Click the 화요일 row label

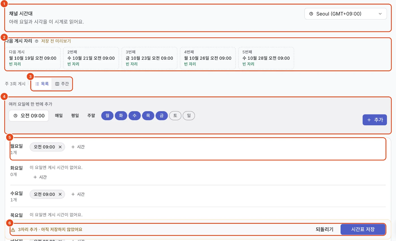16,168
